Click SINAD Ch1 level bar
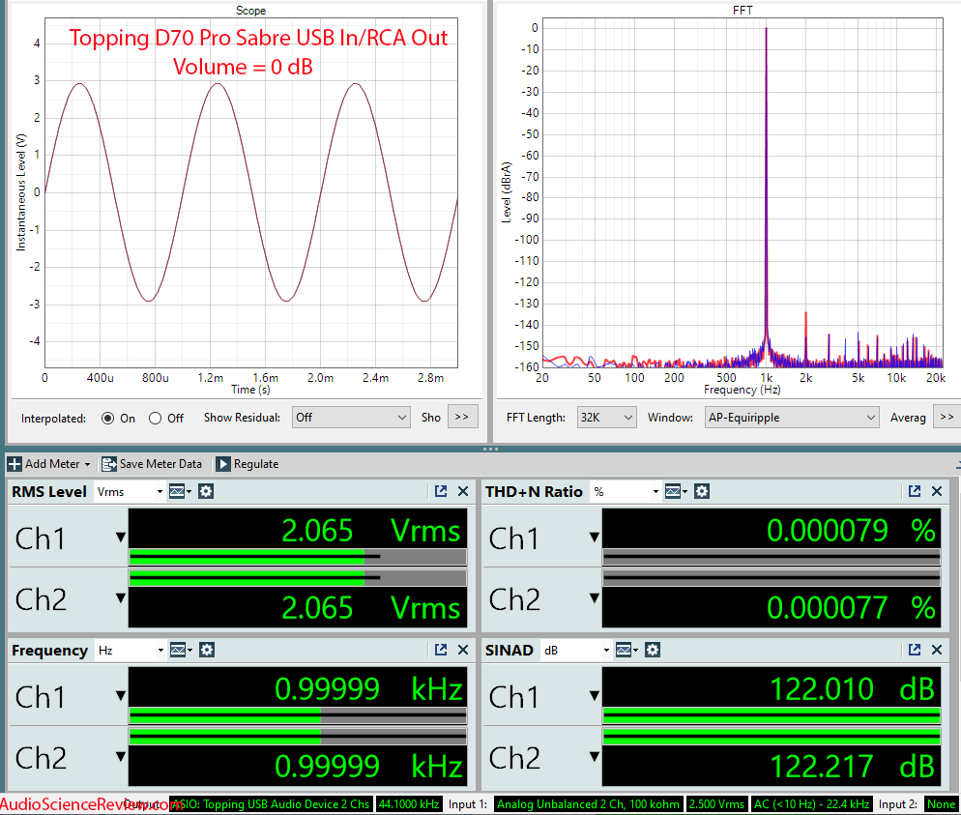Image resolution: width=961 pixels, height=815 pixels. (x=772, y=714)
